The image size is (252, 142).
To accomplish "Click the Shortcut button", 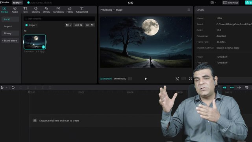I will (231, 3).
